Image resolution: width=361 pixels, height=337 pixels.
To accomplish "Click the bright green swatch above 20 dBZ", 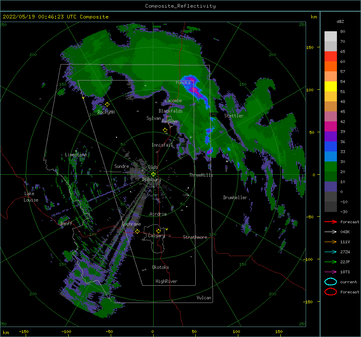I will (331, 167).
